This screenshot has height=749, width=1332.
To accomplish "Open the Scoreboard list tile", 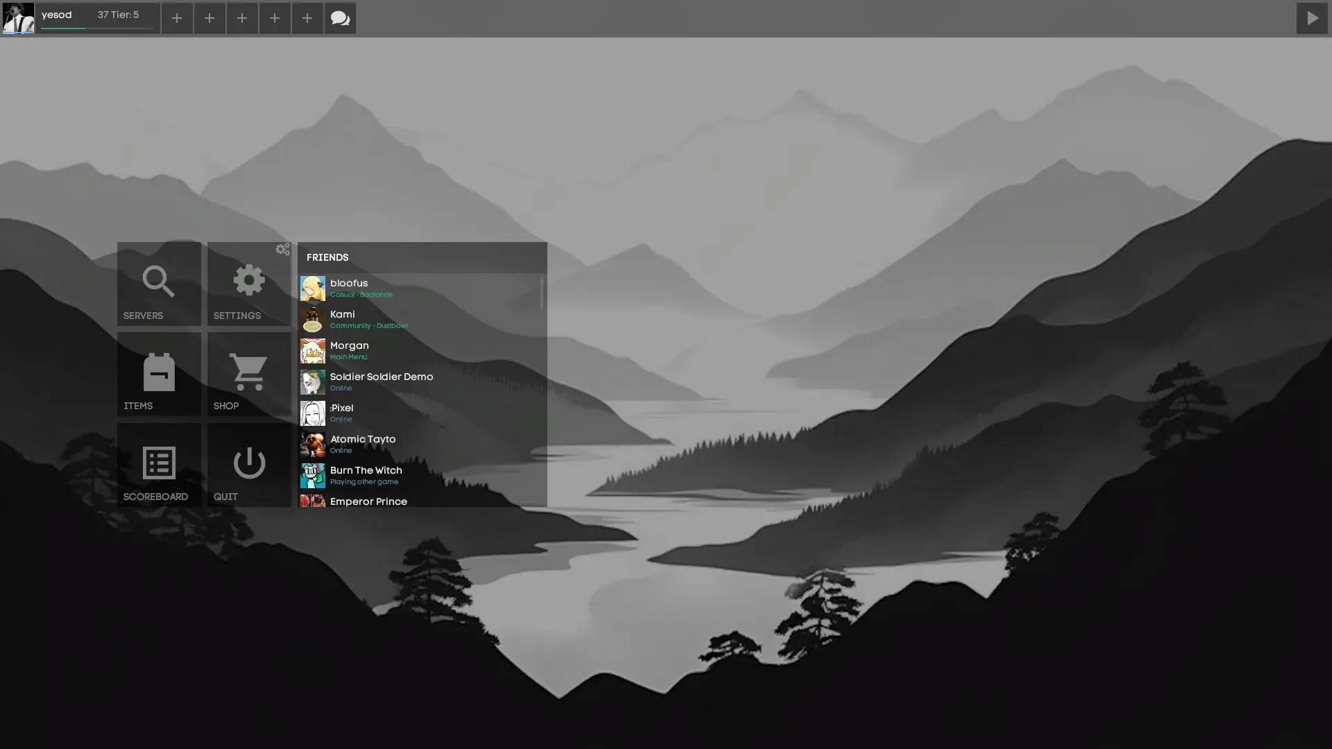I will [159, 465].
